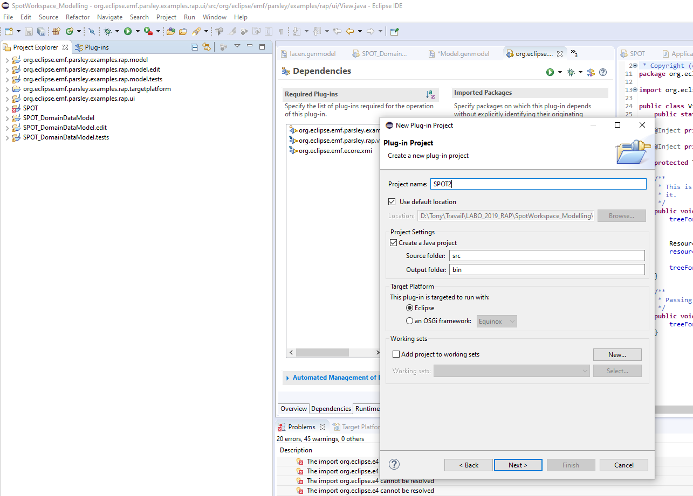Viewport: 693px width, 496px height.
Task: Toggle Create a Java project checkbox
Action: click(x=393, y=243)
